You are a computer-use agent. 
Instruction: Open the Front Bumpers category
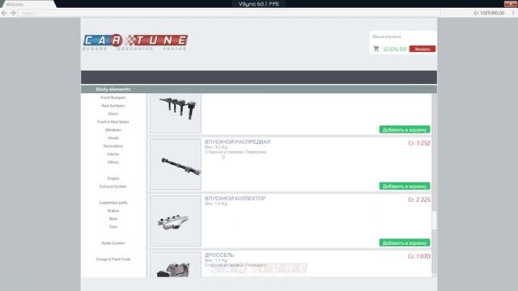[x=113, y=98]
